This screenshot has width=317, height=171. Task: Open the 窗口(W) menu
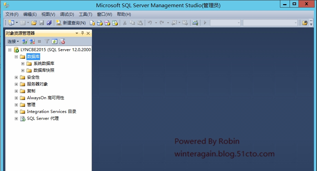point(104,14)
